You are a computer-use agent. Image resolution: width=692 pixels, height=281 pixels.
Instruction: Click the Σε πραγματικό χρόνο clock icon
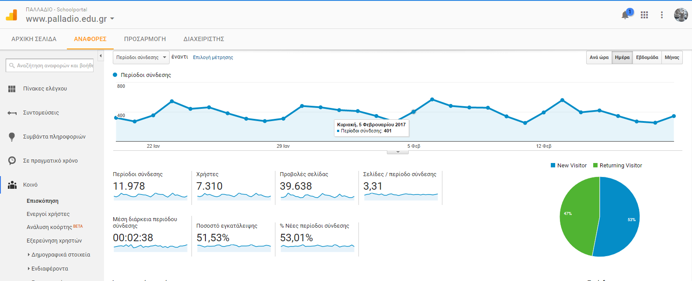coord(12,161)
